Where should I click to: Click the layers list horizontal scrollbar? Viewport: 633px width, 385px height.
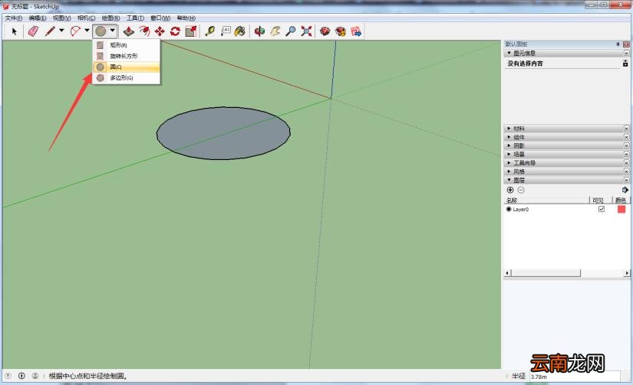tap(546, 273)
